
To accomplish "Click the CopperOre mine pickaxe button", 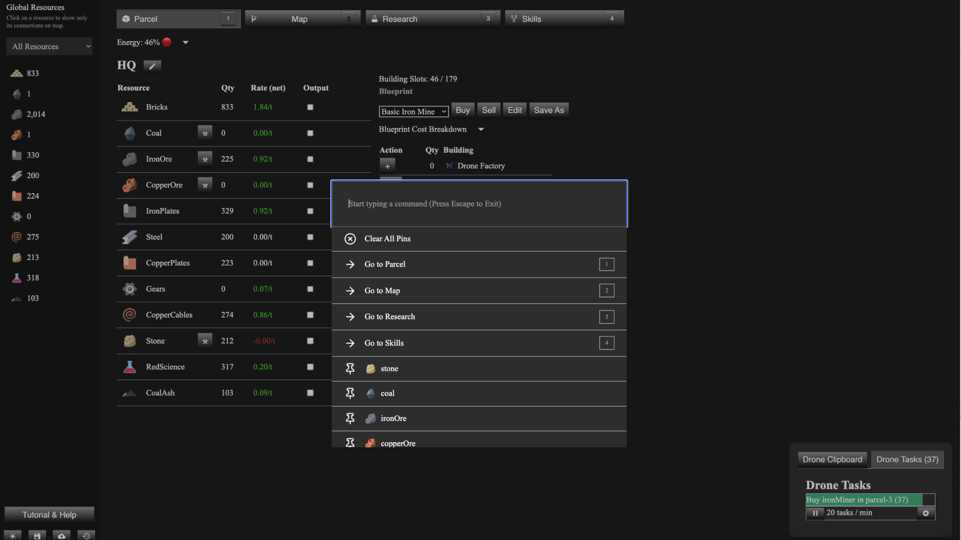I will tap(205, 185).
